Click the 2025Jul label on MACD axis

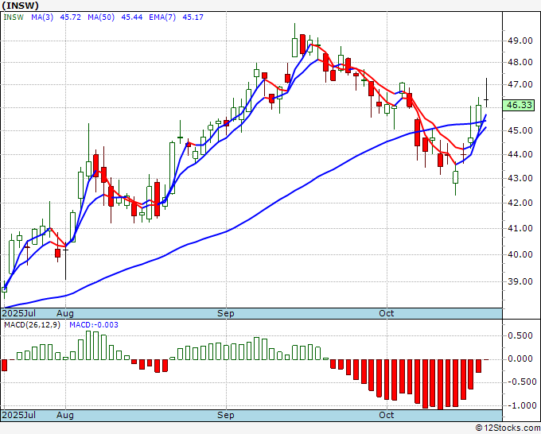[19, 415]
